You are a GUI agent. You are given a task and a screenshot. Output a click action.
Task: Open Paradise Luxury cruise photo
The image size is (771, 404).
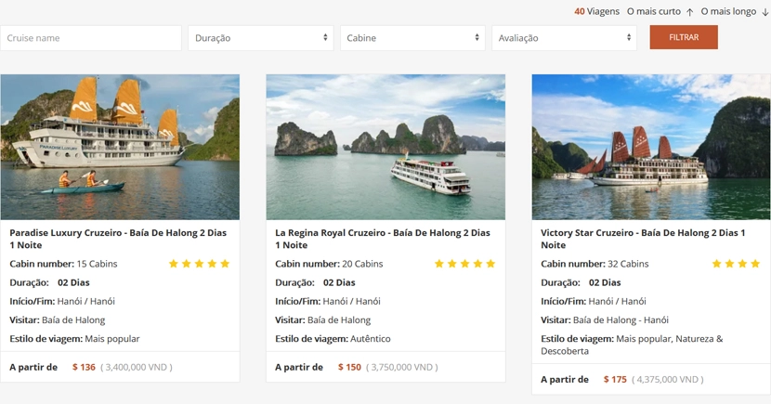(120, 147)
